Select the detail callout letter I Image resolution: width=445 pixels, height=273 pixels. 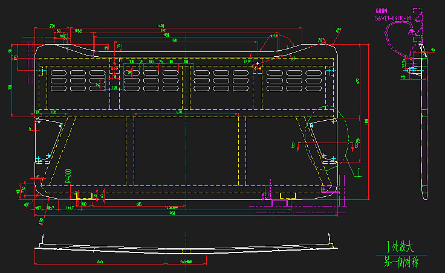(359, 172)
